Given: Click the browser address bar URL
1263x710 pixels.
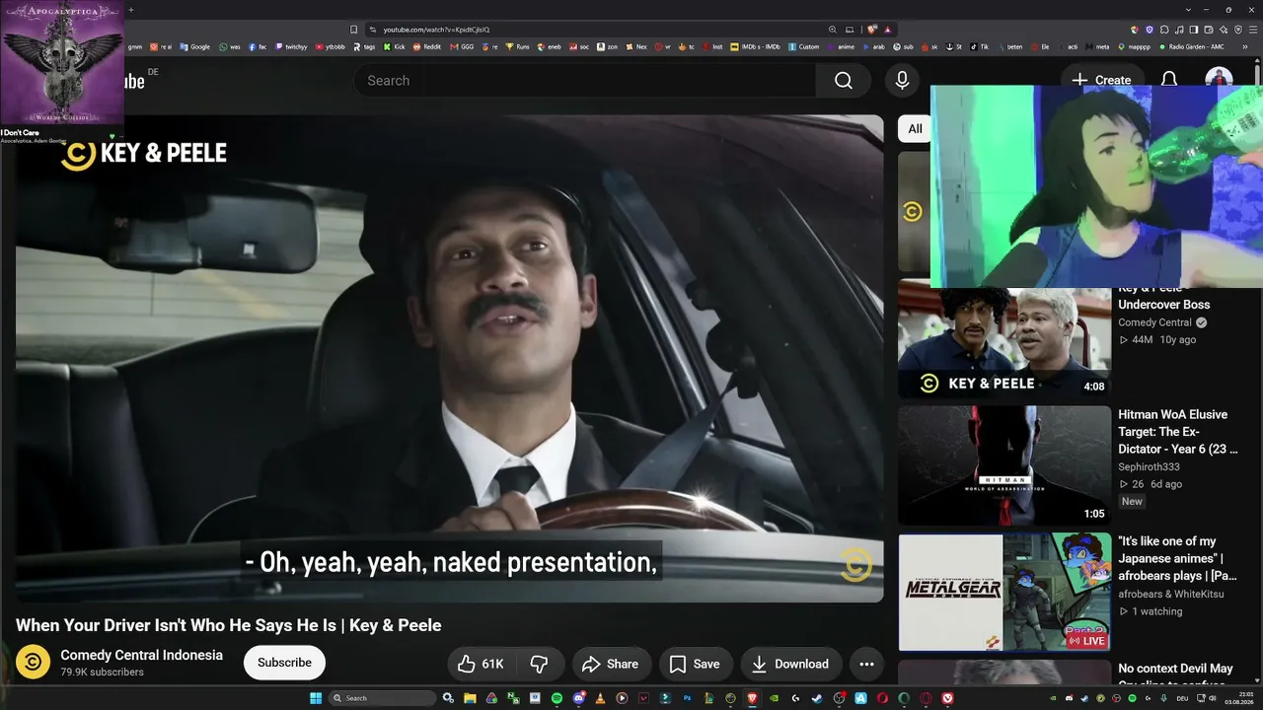Looking at the screenshot, I should pos(436,30).
